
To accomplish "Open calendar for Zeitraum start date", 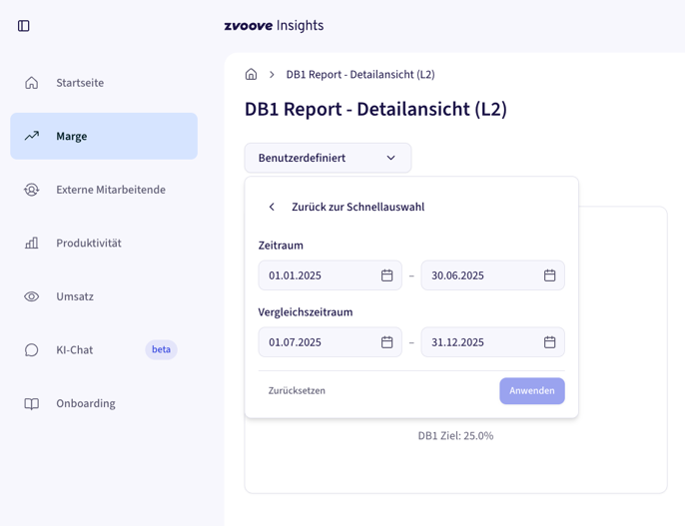I will tap(386, 275).
